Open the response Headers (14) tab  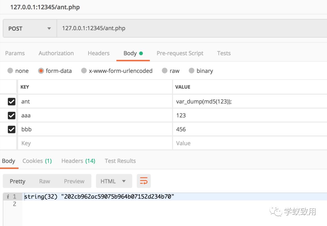(x=78, y=161)
